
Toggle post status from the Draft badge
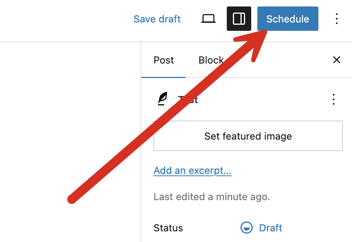271,228
